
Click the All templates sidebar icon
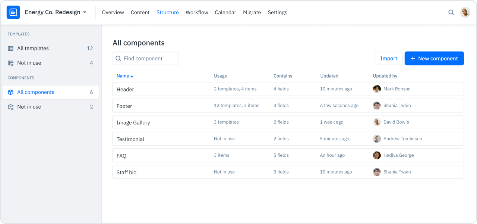[x=11, y=49]
